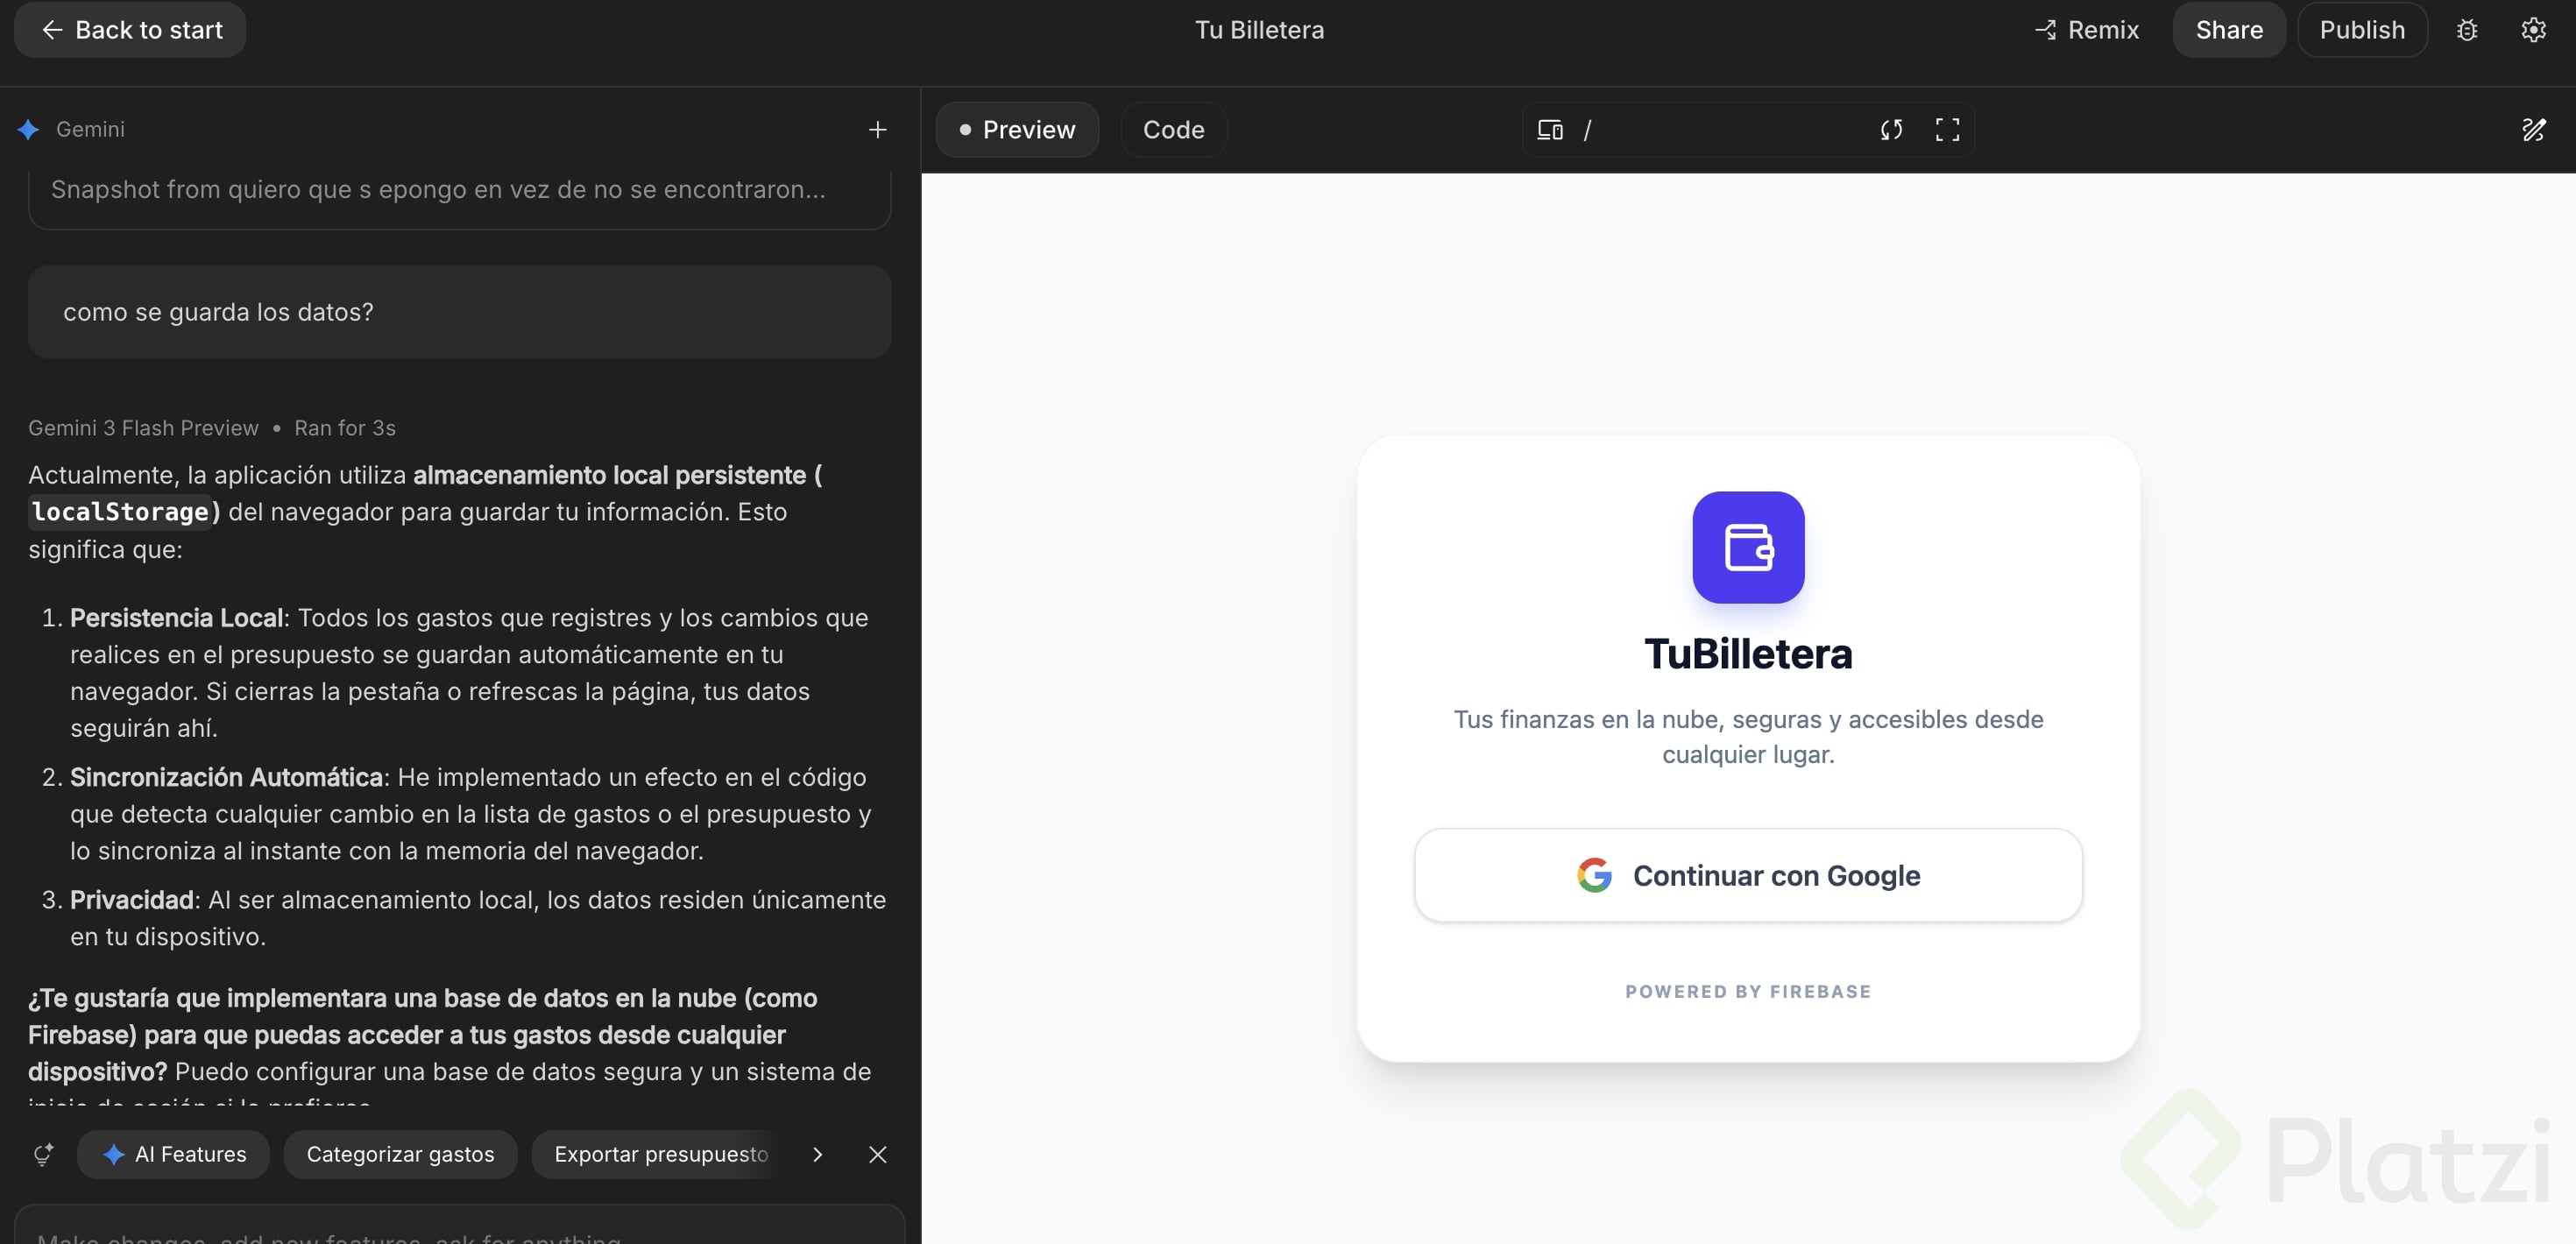This screenshot has width=2576, height=1244.
Task: Click Continuar con Google button
Action: [x=1748, y=875]
